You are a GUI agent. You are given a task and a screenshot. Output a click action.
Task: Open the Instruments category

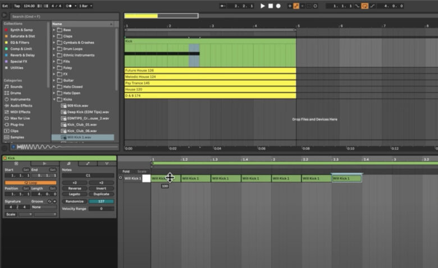click(20, 99)
